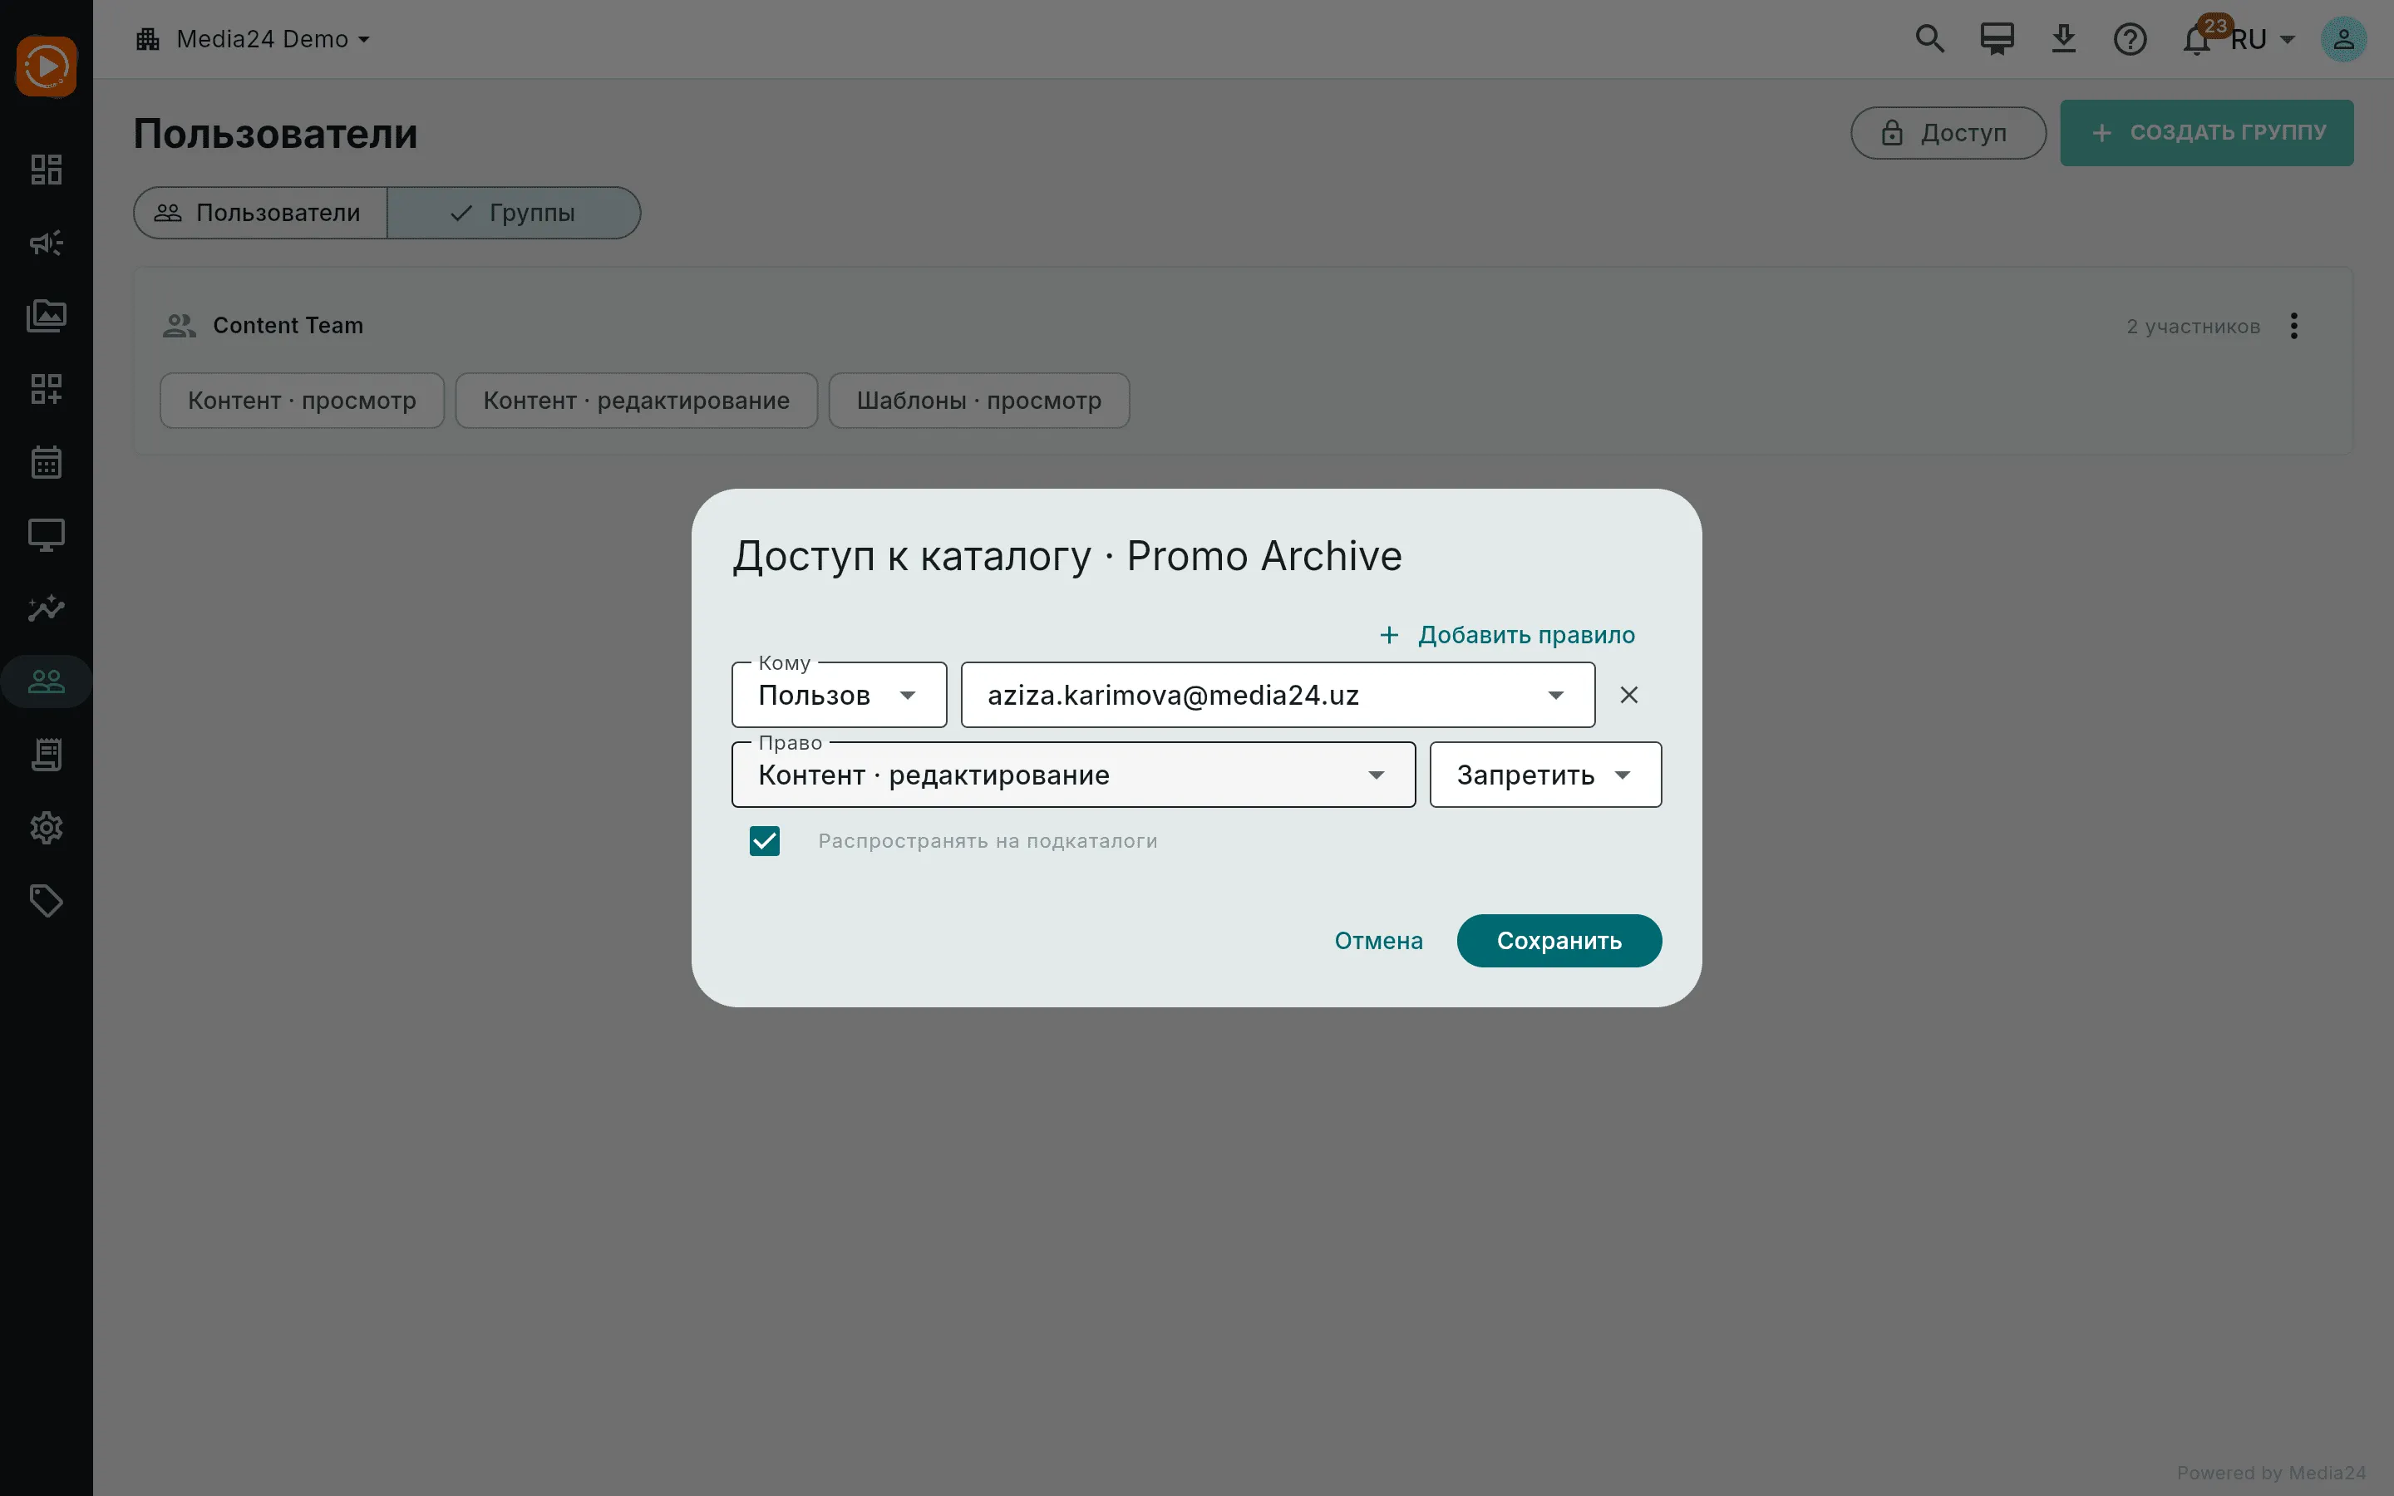2394x1496 pixels.
Task: Open the users group sidebar icon
Action: (x=47, y=681)
